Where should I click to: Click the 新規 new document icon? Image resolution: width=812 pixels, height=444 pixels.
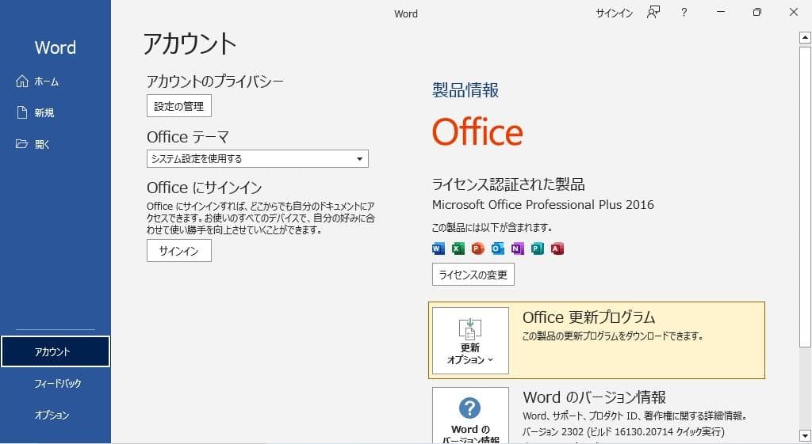[x=21, y=112]
